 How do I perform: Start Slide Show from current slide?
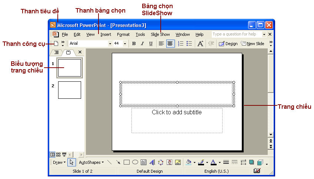(x=64, y=154)
